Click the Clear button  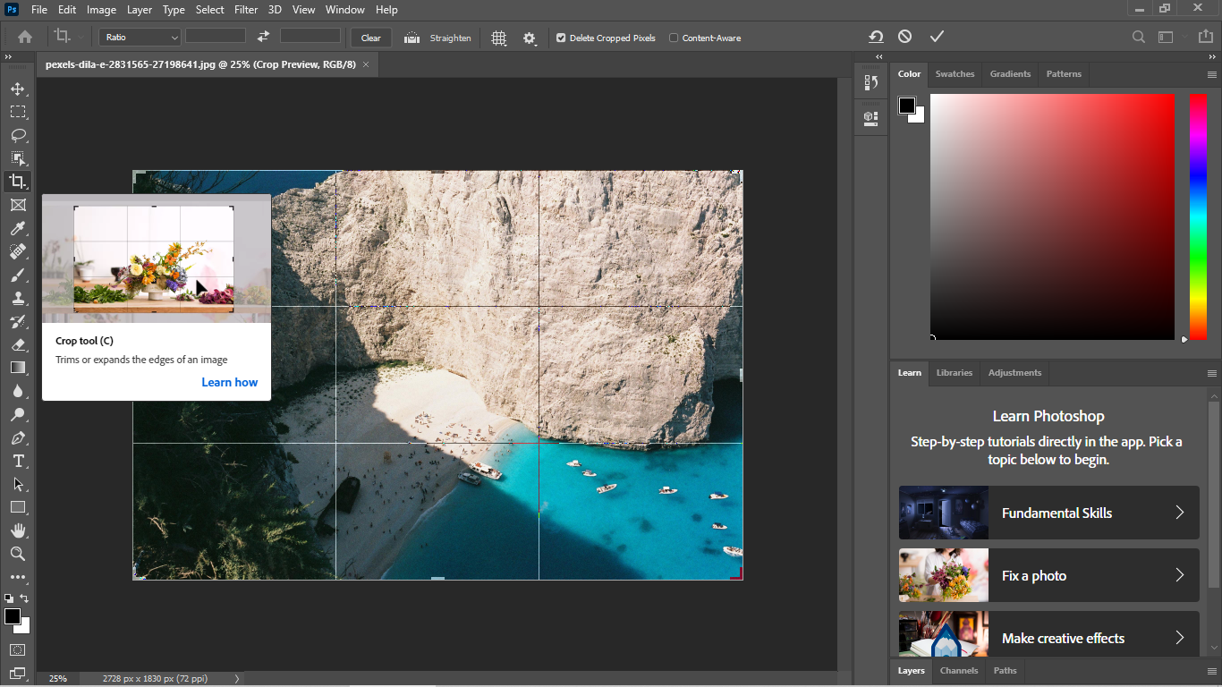[370, 38]
